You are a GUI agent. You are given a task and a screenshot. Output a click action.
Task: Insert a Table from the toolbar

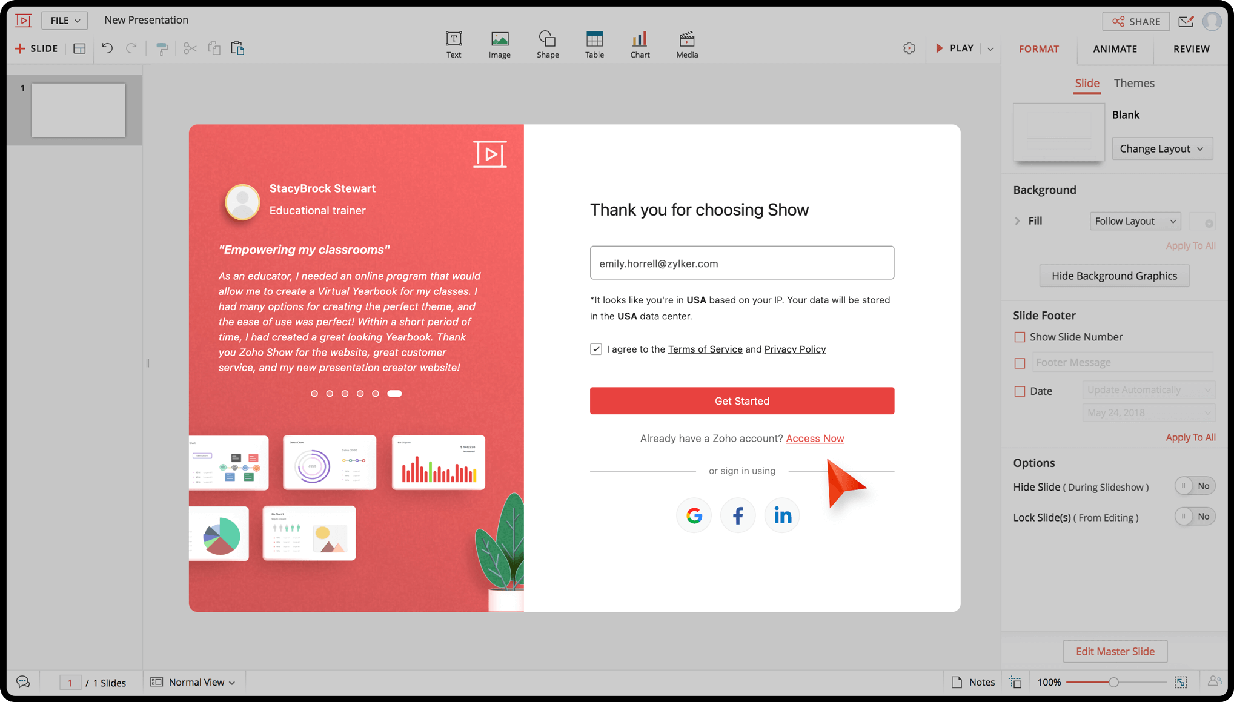point(594,44)
